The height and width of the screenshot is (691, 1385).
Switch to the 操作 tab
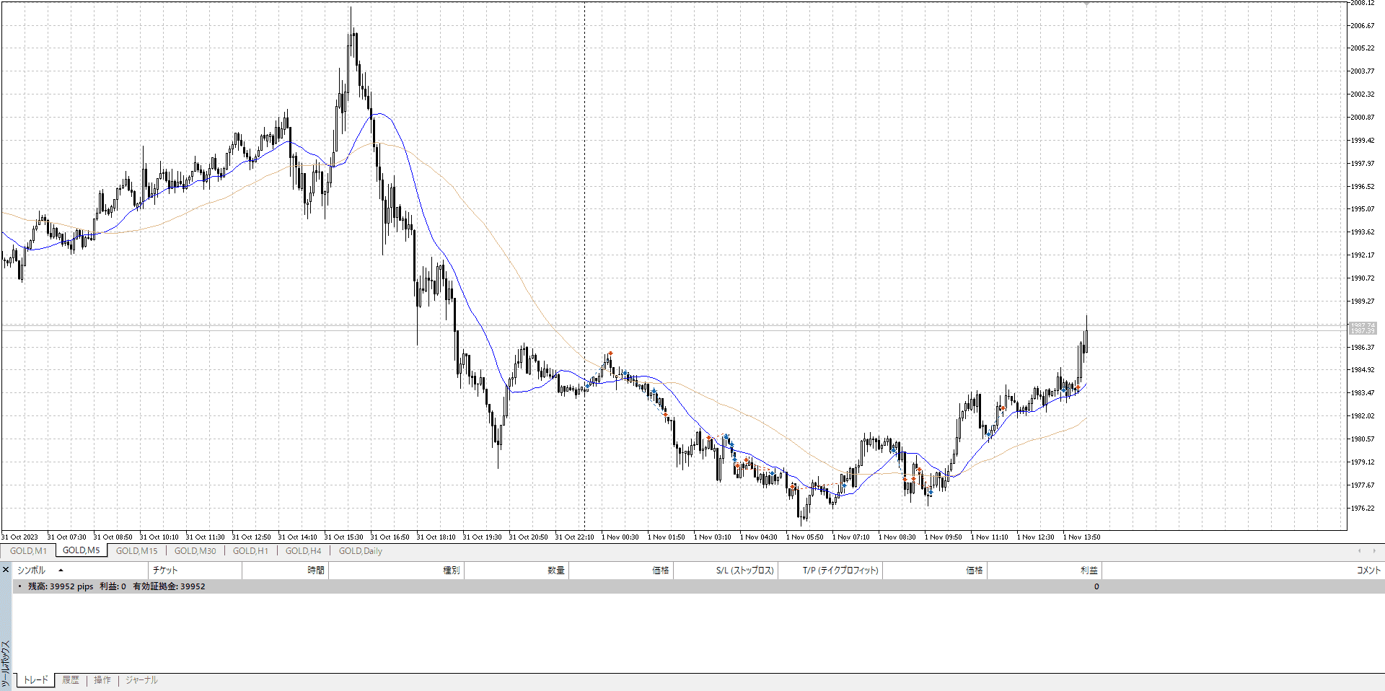pyautogui.click(x=102, y=680)
